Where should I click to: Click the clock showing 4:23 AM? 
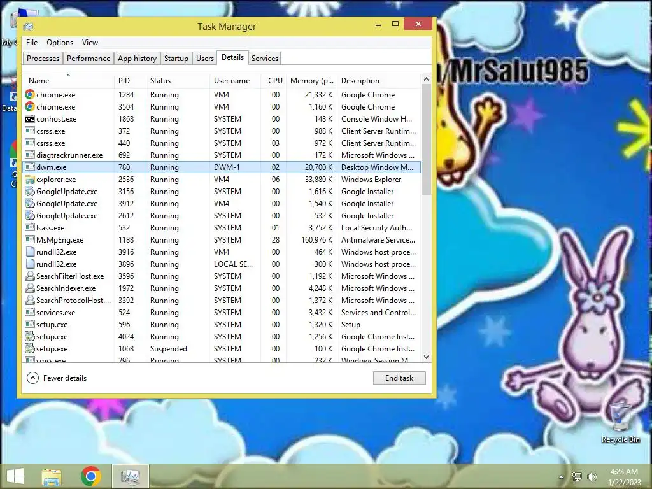624,472
